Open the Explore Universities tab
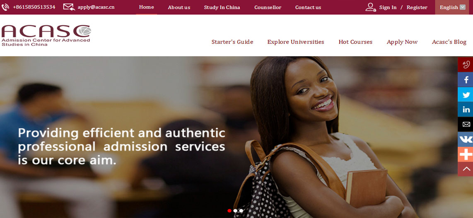 (296, 42)
